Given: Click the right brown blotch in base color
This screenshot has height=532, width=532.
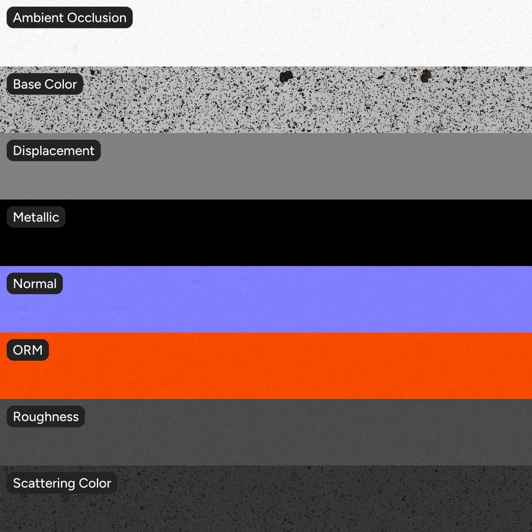Looking at the screenshot, I should (x=426, y=76).
